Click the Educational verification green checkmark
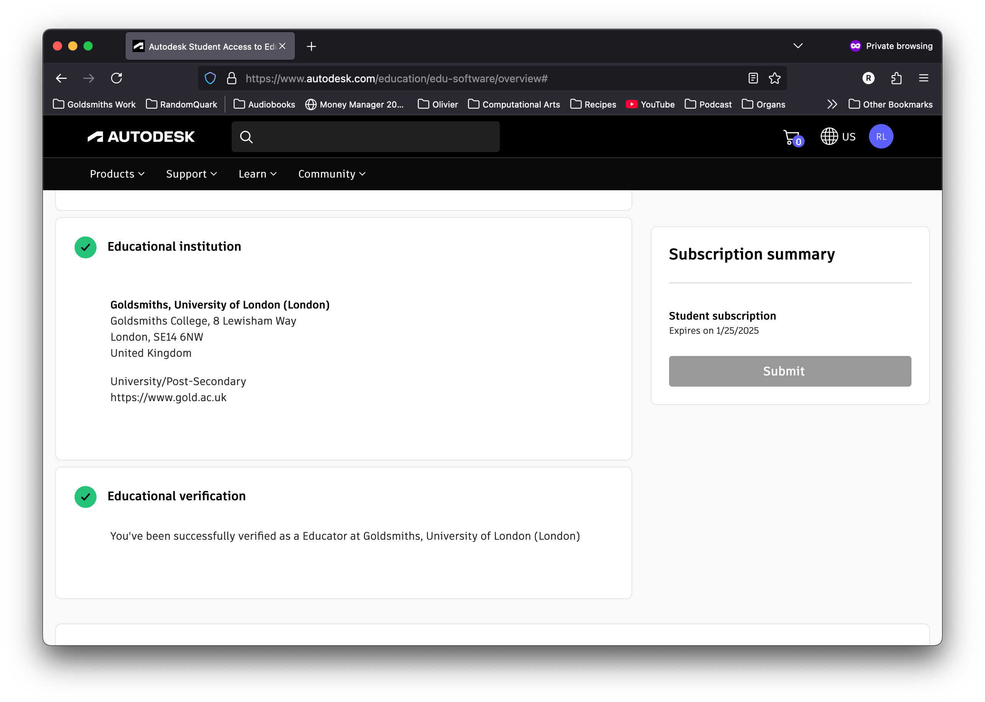985x702 pixels. (x=86, y=497)
